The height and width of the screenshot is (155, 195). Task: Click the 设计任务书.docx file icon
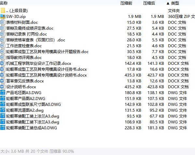pyautogui.click(x=3, y=69)
